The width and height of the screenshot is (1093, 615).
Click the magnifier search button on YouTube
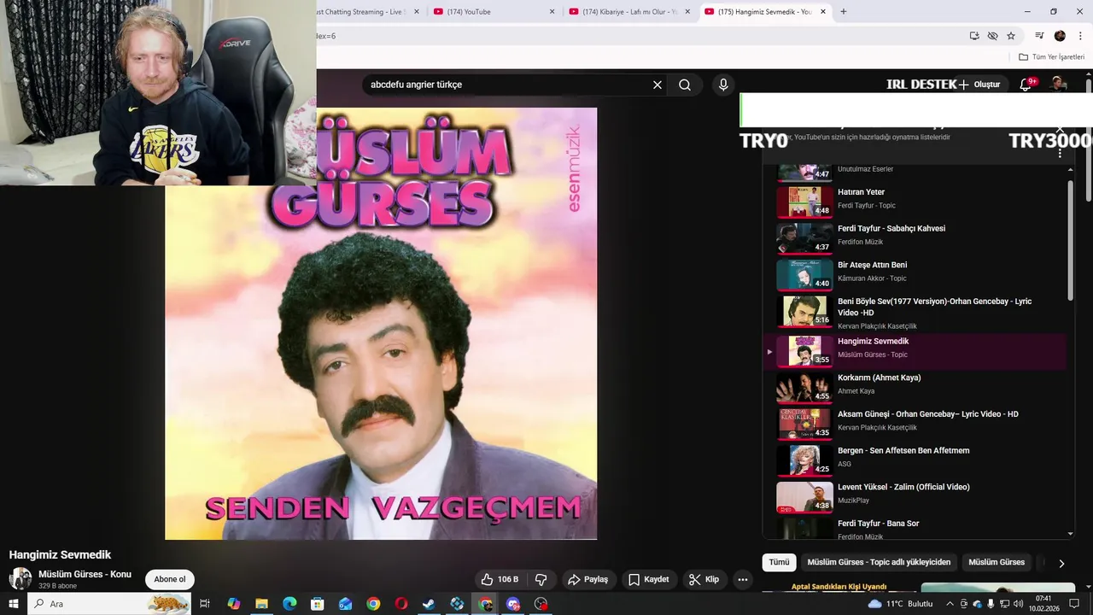tap(685, 85)
